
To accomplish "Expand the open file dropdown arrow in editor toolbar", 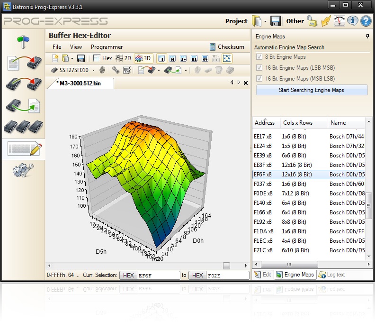I will (72, 58).
